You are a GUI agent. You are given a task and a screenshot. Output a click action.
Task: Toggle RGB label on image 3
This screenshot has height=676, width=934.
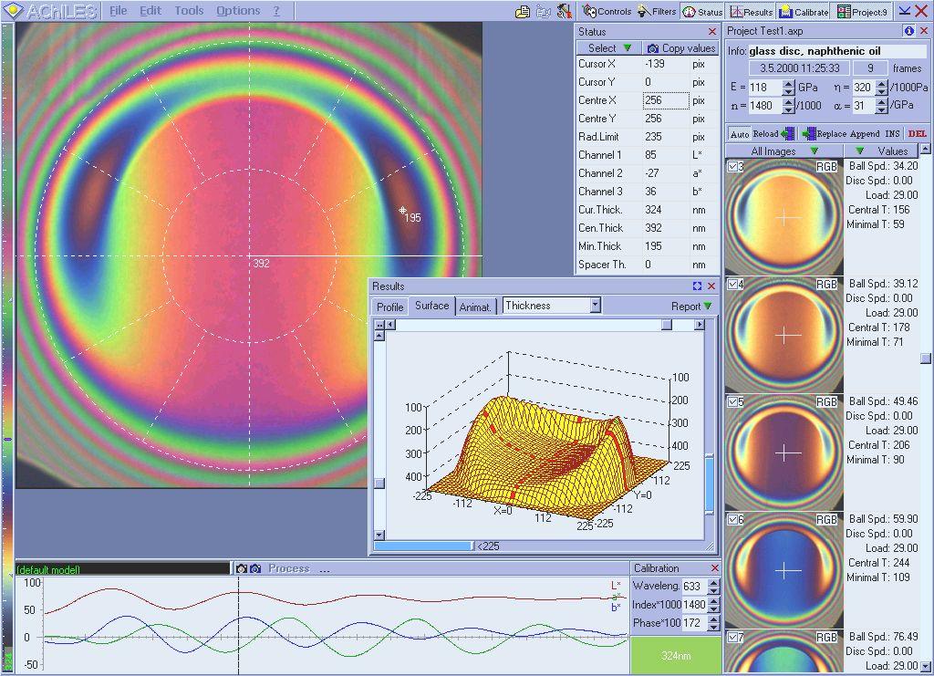click(826, 167)
